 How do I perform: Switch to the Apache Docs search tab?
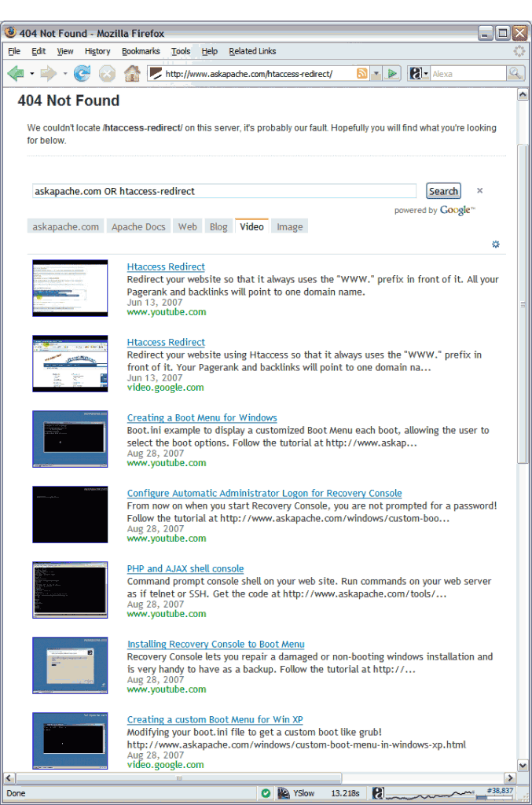(x=138, y=226)
